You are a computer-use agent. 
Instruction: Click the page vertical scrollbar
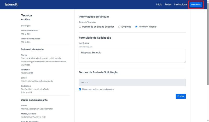click(x=207, y=65)
